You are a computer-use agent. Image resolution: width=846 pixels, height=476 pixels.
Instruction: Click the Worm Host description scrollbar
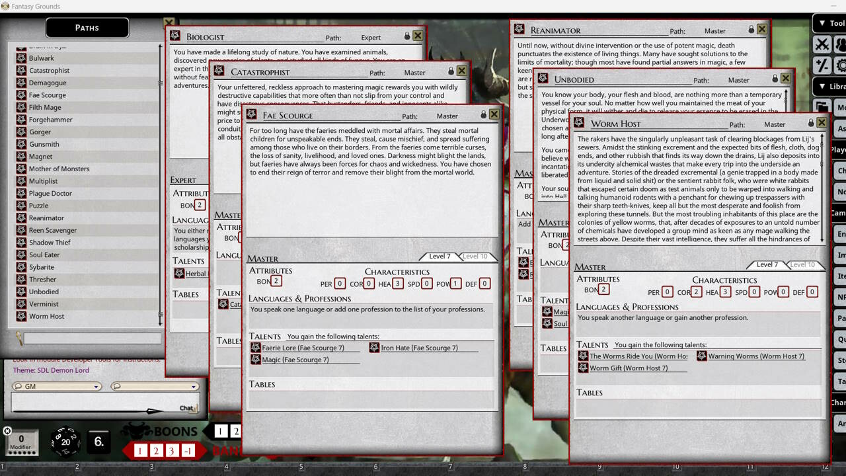tap(824, 188)
